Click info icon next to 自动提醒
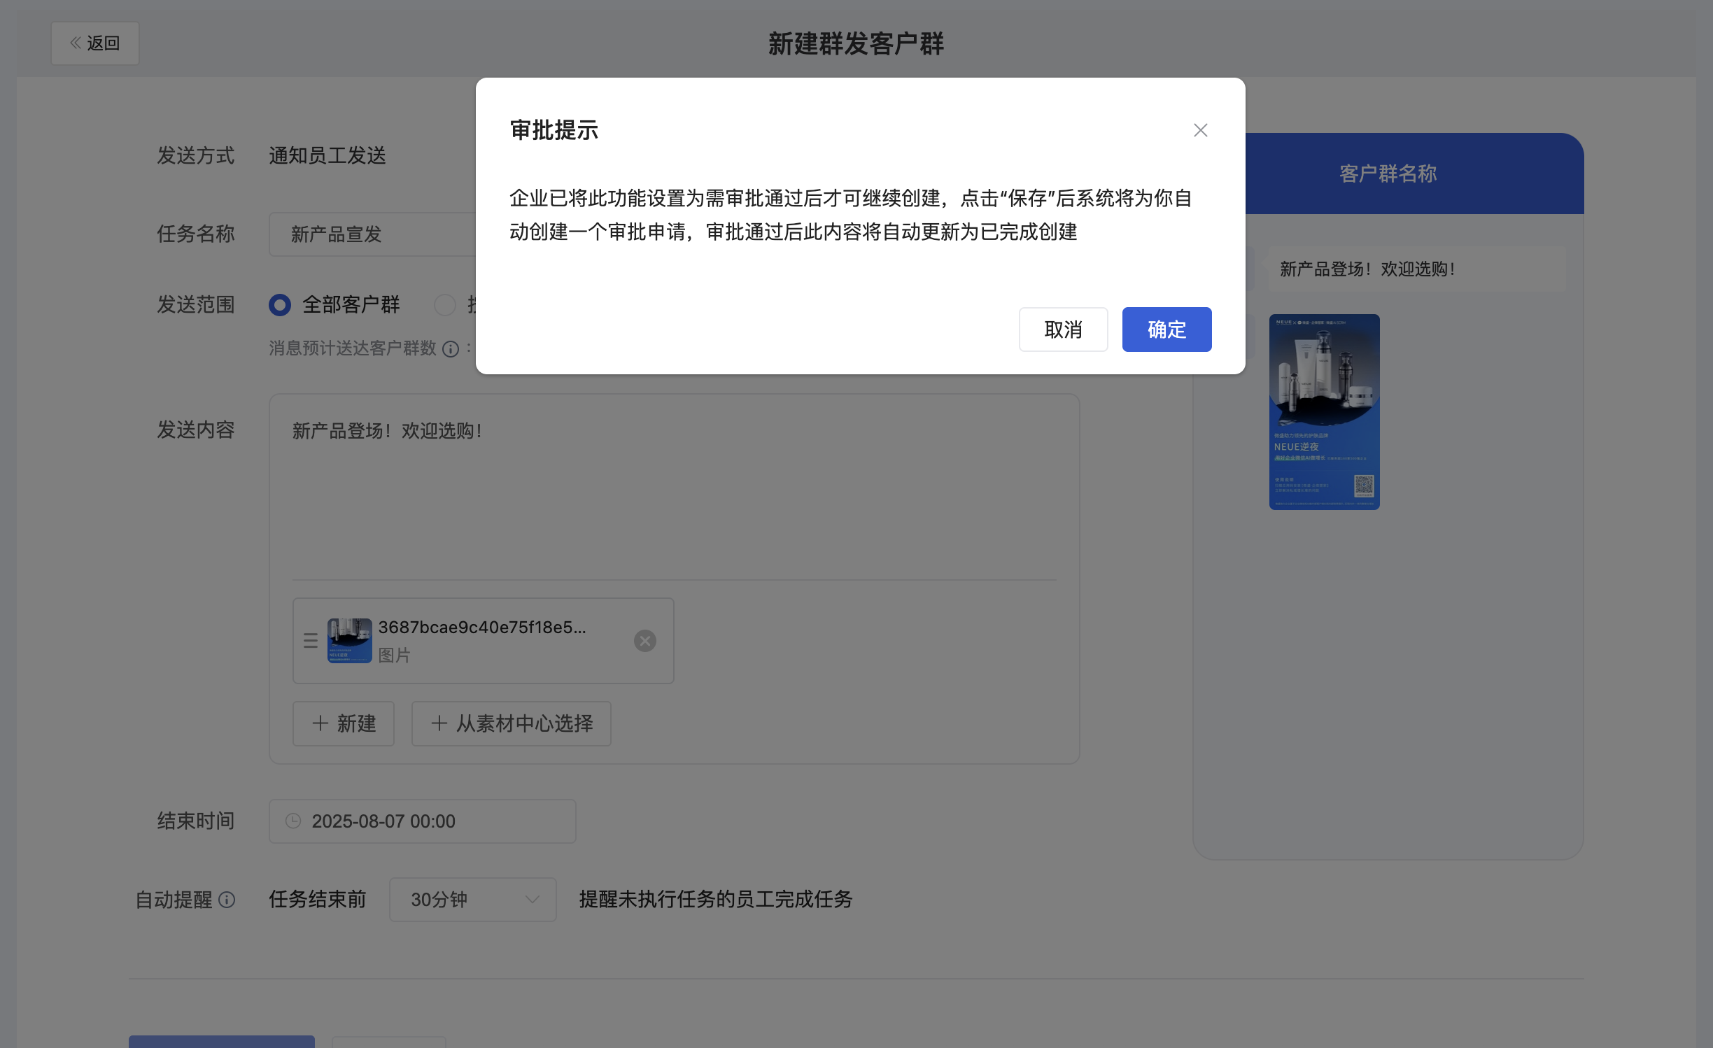This screenshot has height=1048, width=1713. (227, 900)
